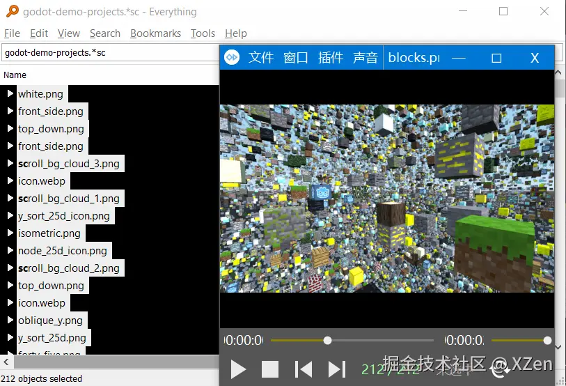
Task: Click the horizontal scrollbar left arrow
Action: click(6, 362)
